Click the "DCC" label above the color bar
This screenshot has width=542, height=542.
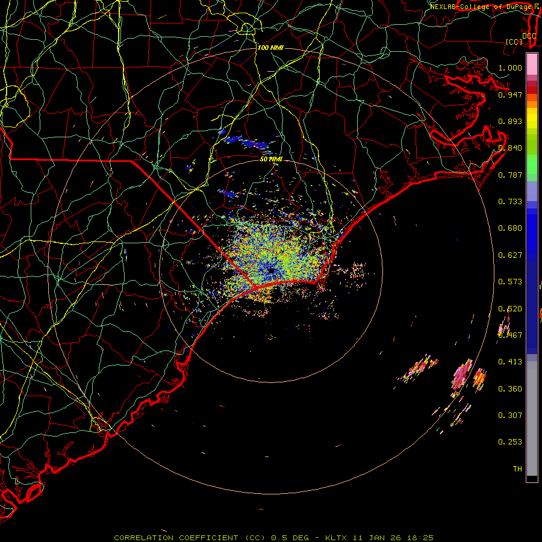tap(529, 36)
